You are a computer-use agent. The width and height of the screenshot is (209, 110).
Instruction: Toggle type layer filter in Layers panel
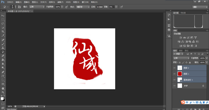click(195, 54)
